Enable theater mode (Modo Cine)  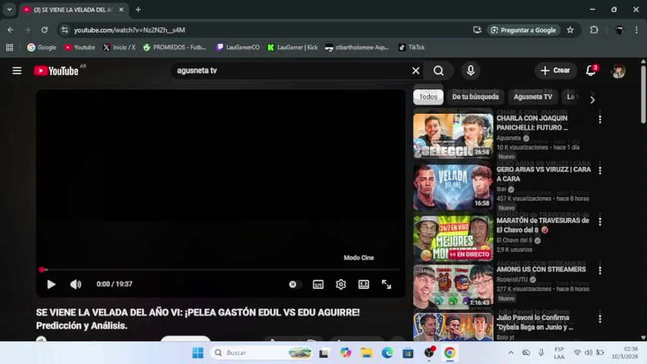[363, 284]
